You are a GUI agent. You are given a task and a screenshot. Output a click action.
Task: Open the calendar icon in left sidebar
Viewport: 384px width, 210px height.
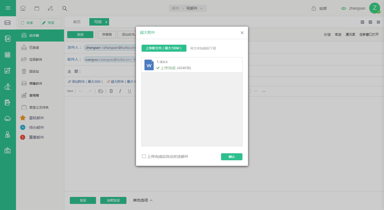(8, 55)
